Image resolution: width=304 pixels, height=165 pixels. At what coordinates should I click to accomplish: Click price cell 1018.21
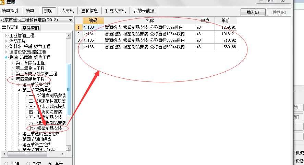point(226,34)
